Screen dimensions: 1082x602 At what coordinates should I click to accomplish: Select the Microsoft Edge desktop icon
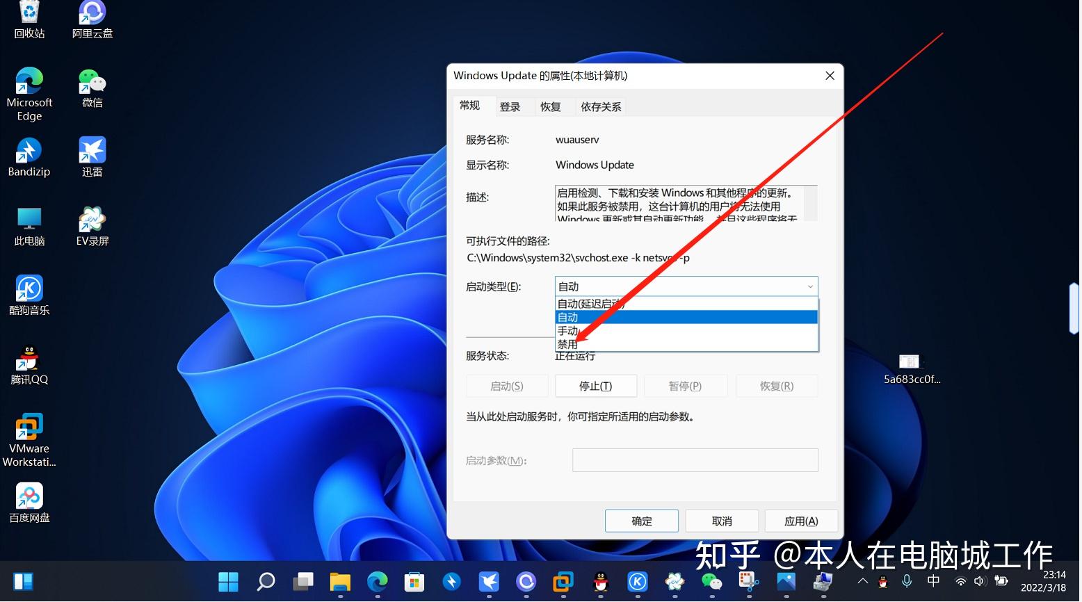point(29,94)
